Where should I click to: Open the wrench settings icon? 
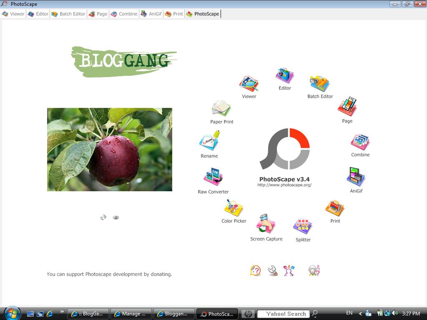point(273,271)
